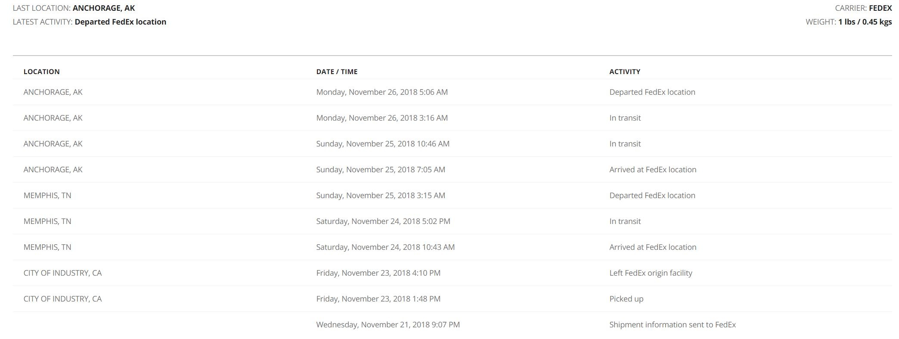899x339 pixels.
Task: Click Arrived at FedEx location for Anchorage
Action: [653, 170]
